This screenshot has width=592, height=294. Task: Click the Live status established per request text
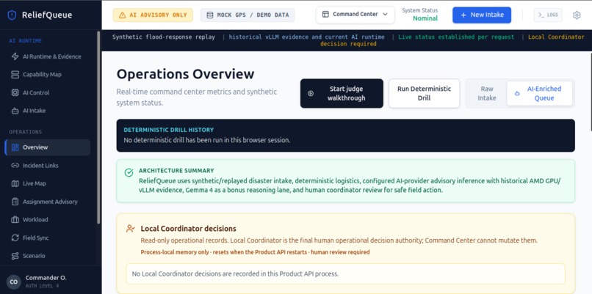coord(456,37)
